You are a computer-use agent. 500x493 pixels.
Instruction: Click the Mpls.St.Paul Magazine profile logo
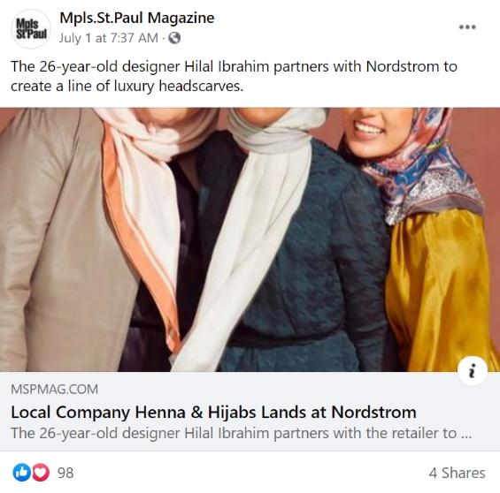31,28
